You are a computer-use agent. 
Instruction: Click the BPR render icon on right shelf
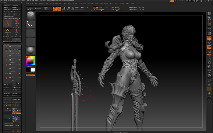point(209,14)
